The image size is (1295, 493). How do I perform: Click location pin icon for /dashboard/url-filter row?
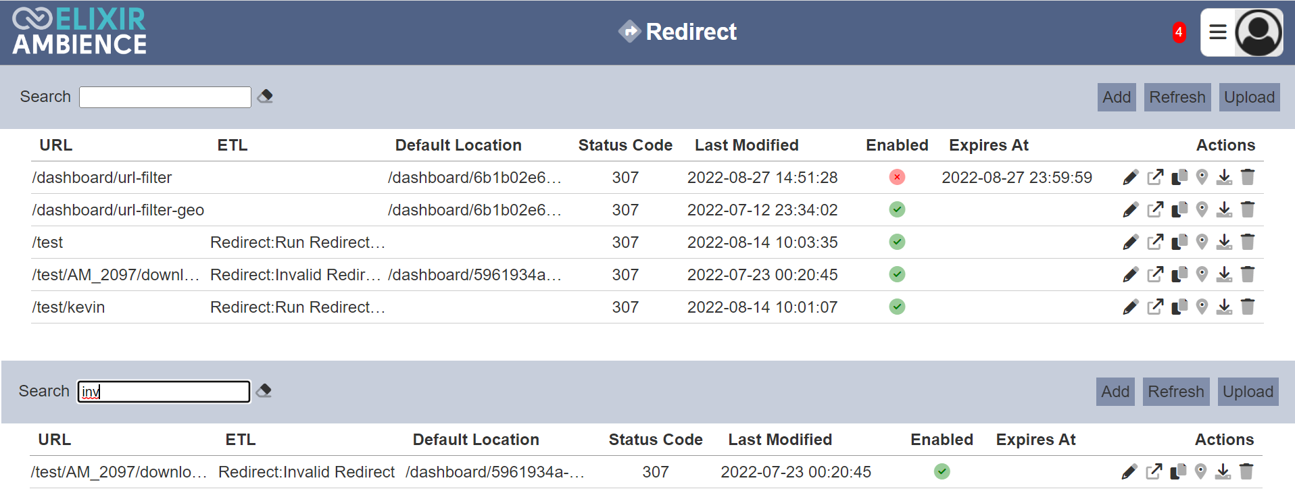[1202, 178]
